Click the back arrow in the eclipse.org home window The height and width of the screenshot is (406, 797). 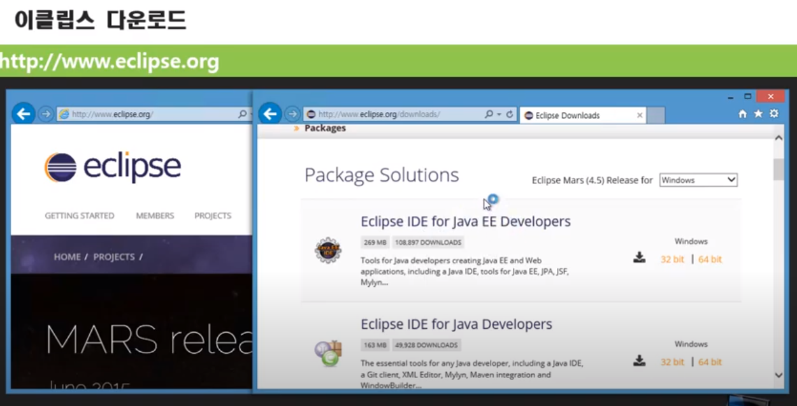[24, 114]
